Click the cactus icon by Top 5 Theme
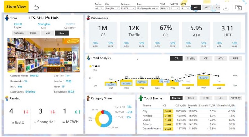Image resolution: width=249 pixels, height=137 pixels. click(141, 98)
